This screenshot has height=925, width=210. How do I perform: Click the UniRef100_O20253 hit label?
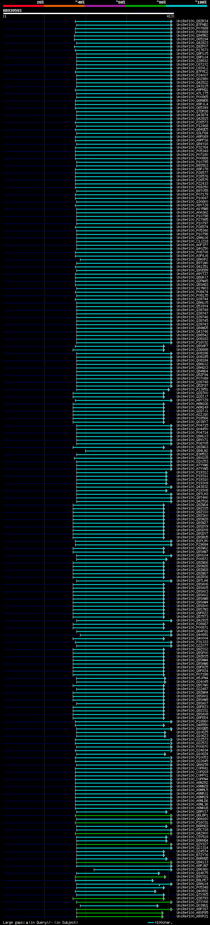pyautogui.click(x=192, y=462)
